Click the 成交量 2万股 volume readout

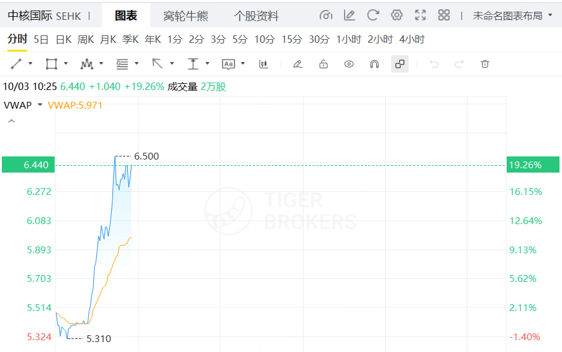[x=197, y=87]
